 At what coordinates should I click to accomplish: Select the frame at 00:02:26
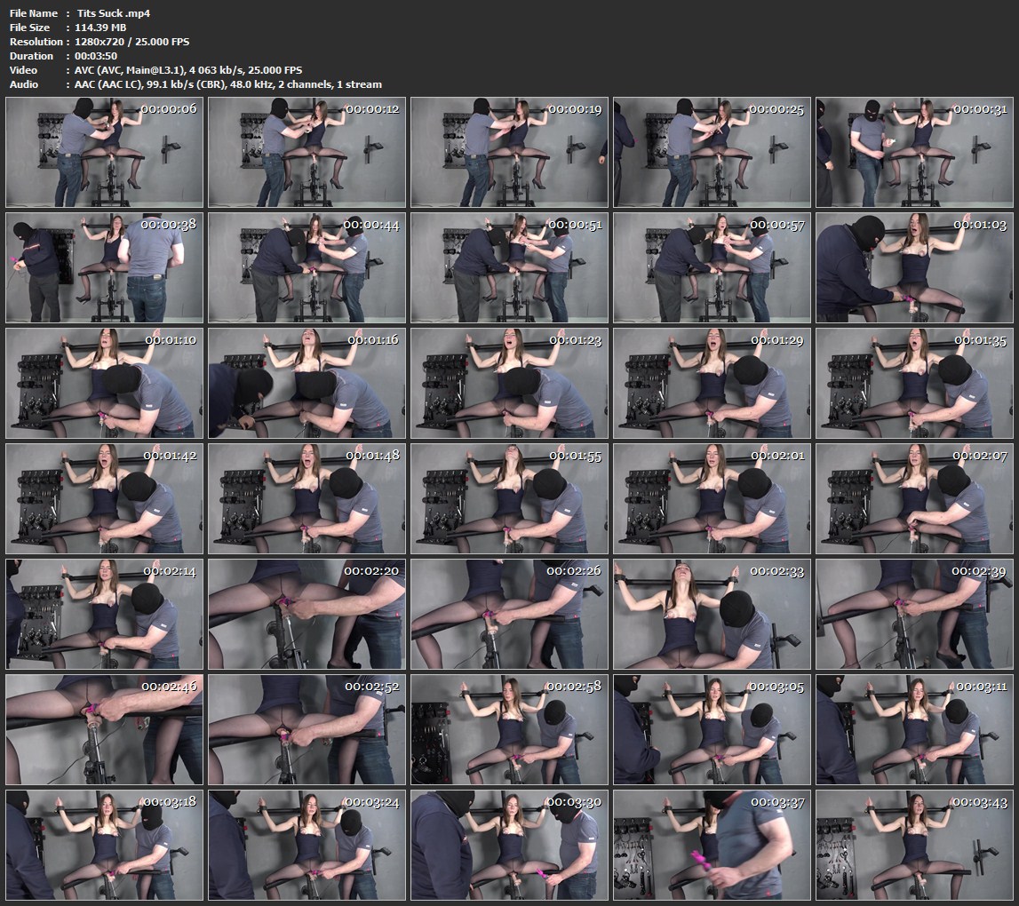click(x=510, y=614)
